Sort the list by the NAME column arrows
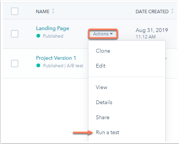The width and height of the screenshot is (179, 144). coord(53,11)
